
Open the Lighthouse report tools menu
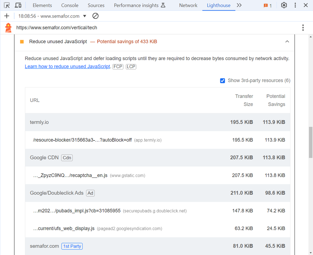pos(303,28)
